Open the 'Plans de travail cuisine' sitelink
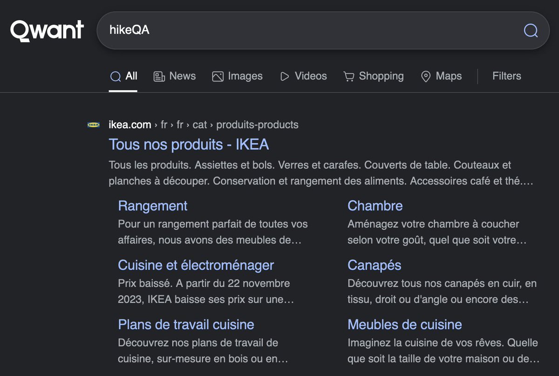This screenshot has width=559, height=376. click(x=186, y=325)
